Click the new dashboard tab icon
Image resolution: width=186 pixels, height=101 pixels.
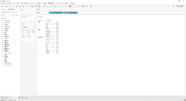click(23, 98)
